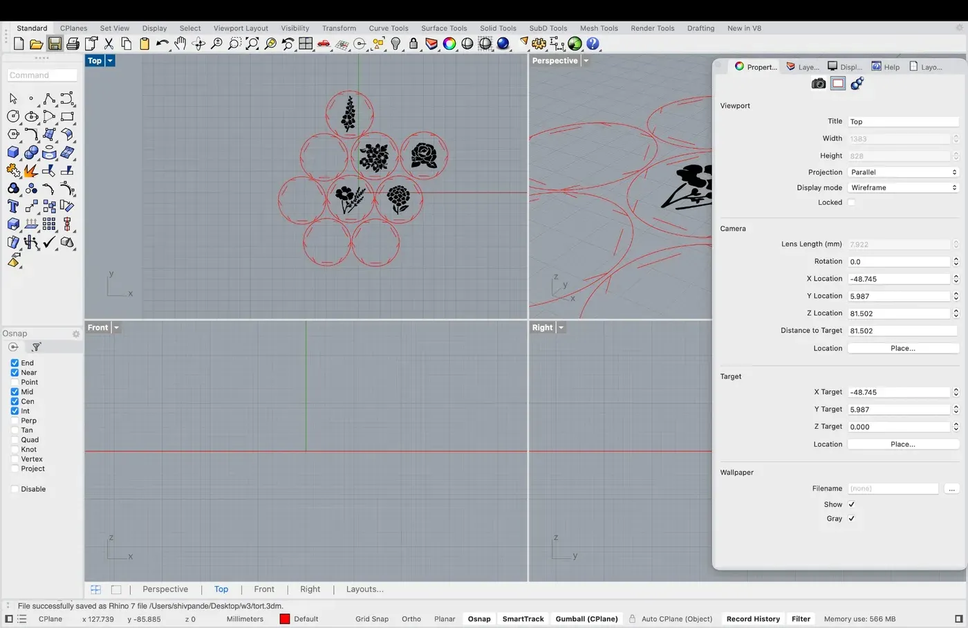Click the four-viewport layout icon
This screenshot has height=628, width=968.
point(306,44)
